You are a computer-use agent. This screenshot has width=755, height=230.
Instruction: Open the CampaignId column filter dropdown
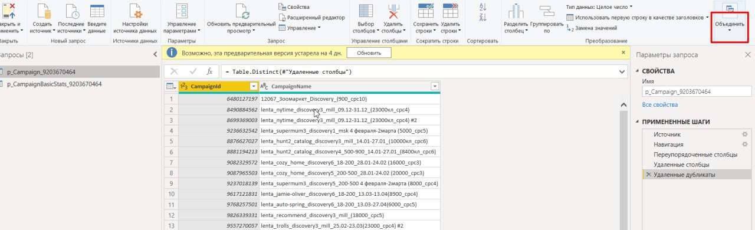pos(254,86)
